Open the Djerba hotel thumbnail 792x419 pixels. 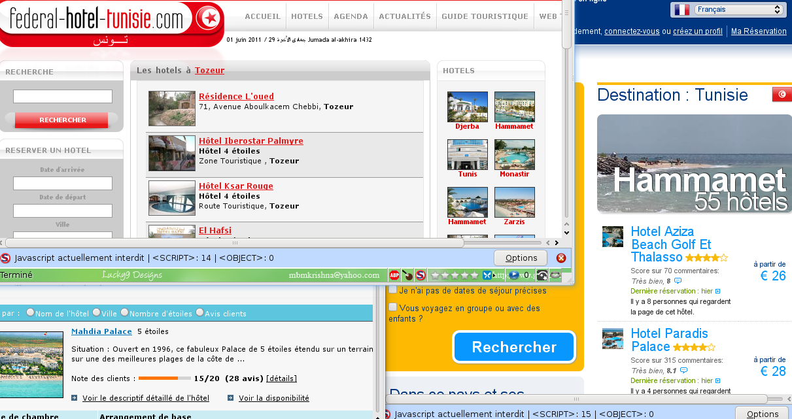(x=467, y=107)
